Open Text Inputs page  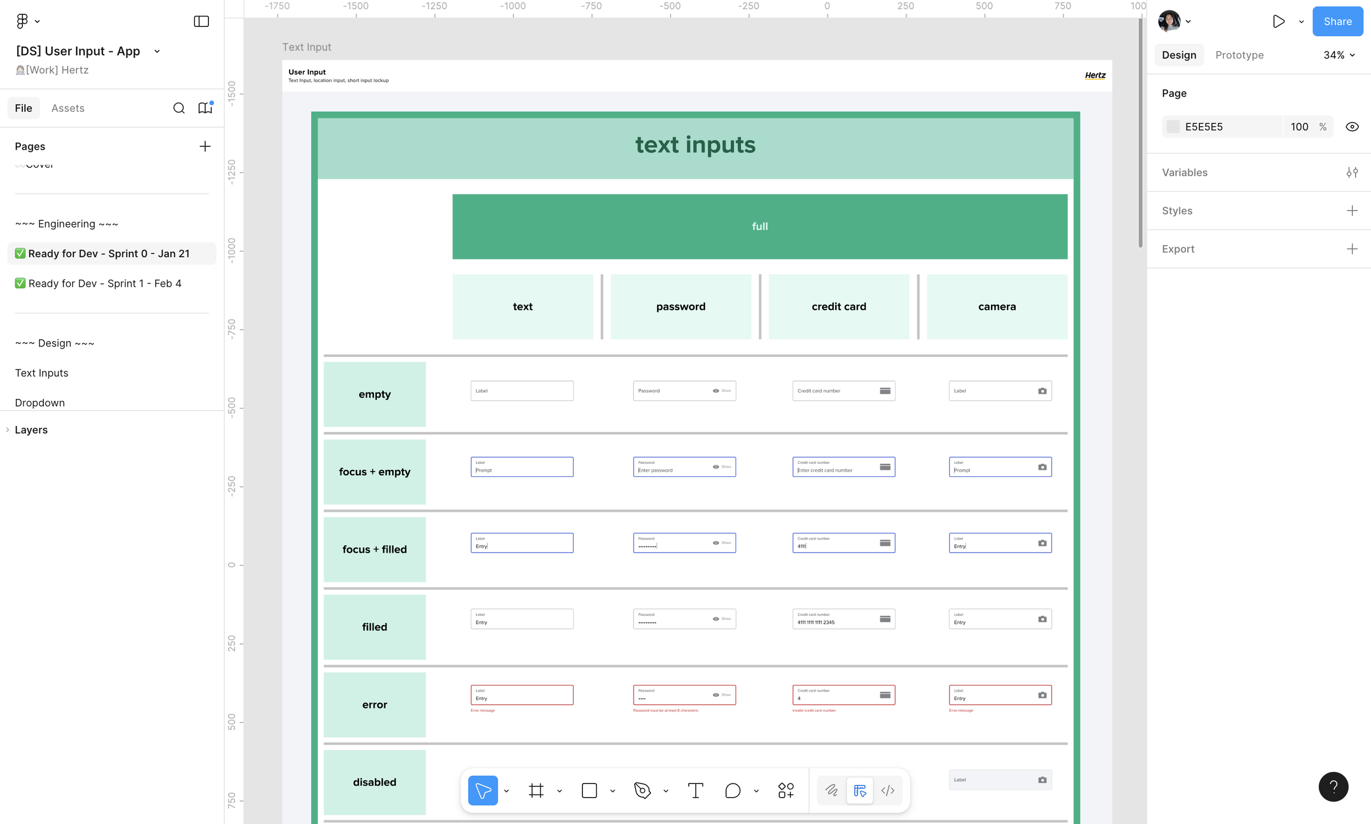click(42, 373)
